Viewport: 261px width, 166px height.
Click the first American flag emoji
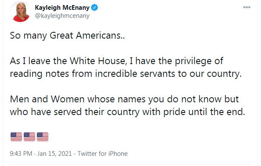(16, 137)
